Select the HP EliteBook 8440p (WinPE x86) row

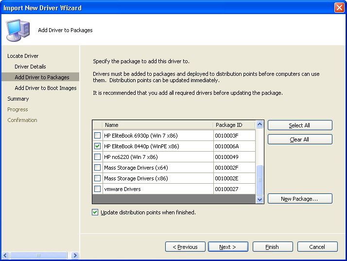point(174,146)
